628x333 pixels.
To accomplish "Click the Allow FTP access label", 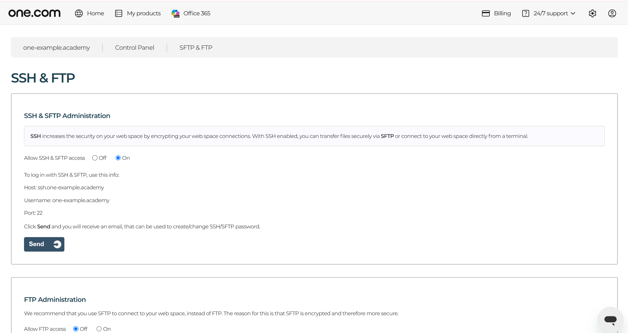I will tap(45, 329).
